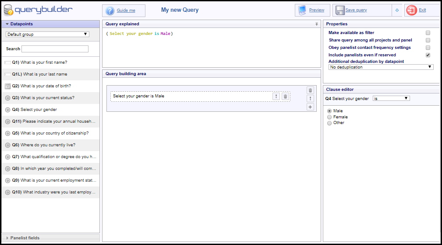The image size is (442, 245).
Task: Click the Save query floppy disk icon
Action: click(340, 10)
